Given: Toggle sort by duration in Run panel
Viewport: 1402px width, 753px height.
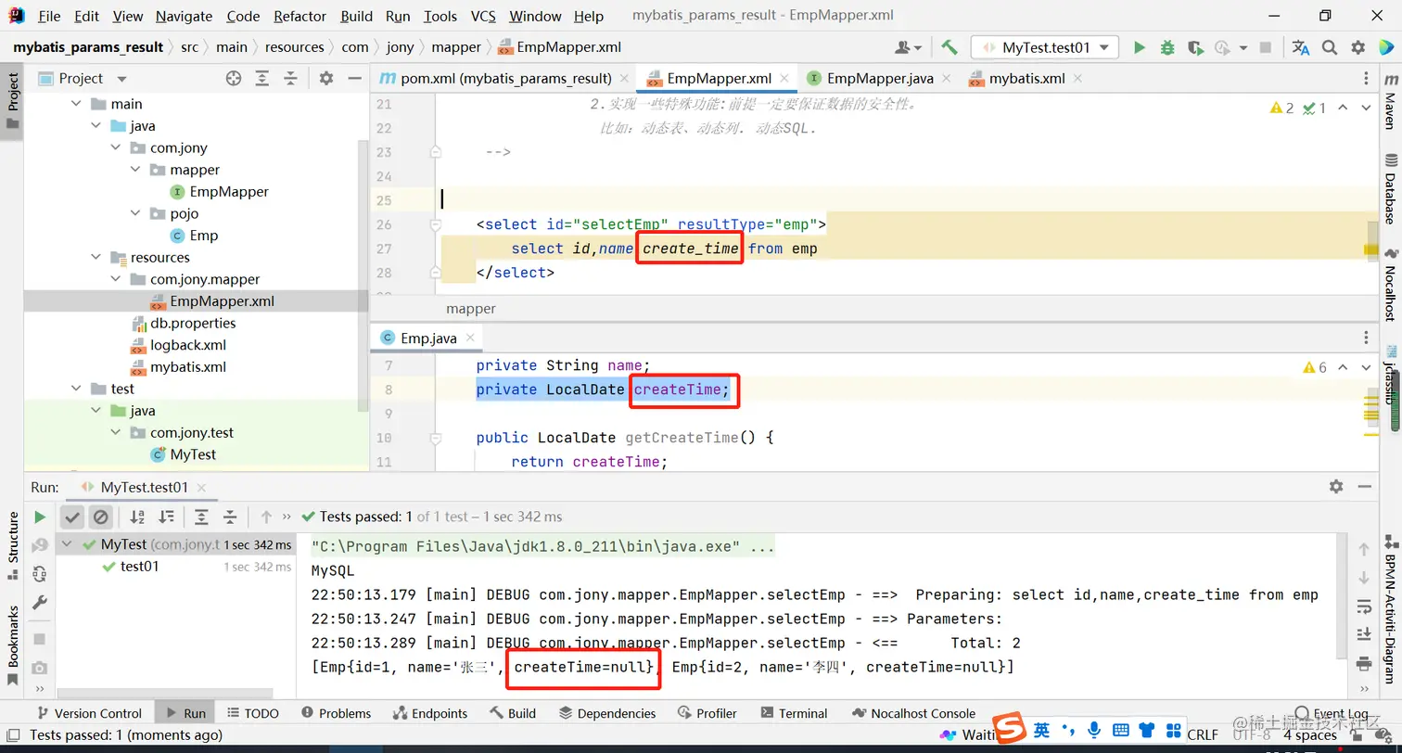Looking at the screenshot, I should (166, 517).
